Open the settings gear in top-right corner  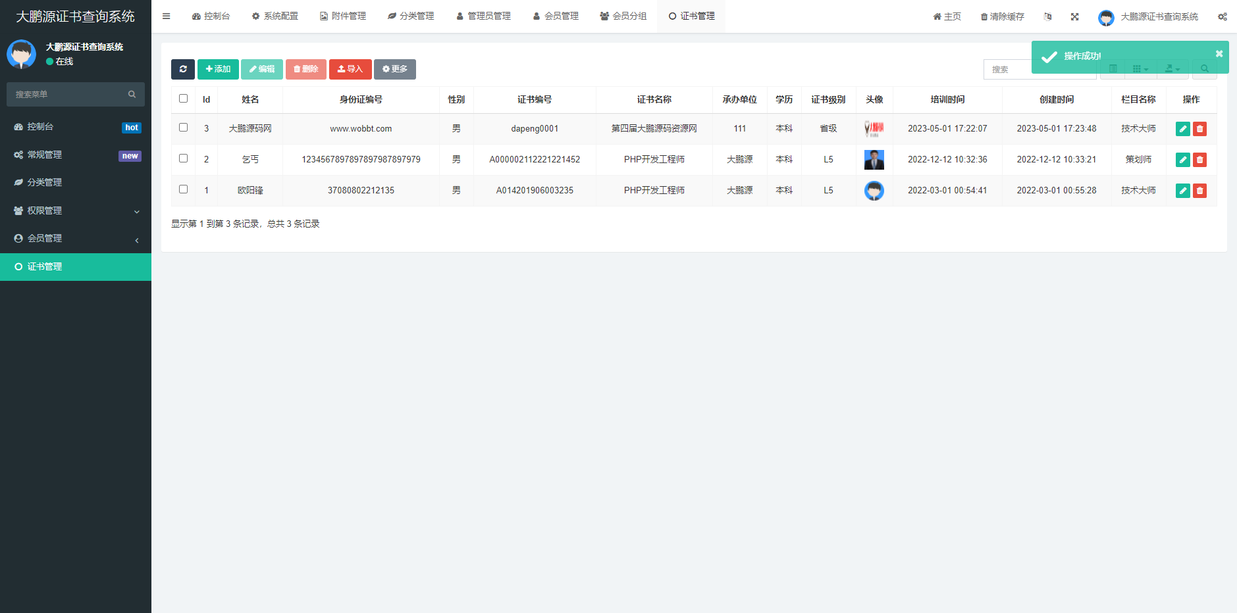coord(1222,16)
